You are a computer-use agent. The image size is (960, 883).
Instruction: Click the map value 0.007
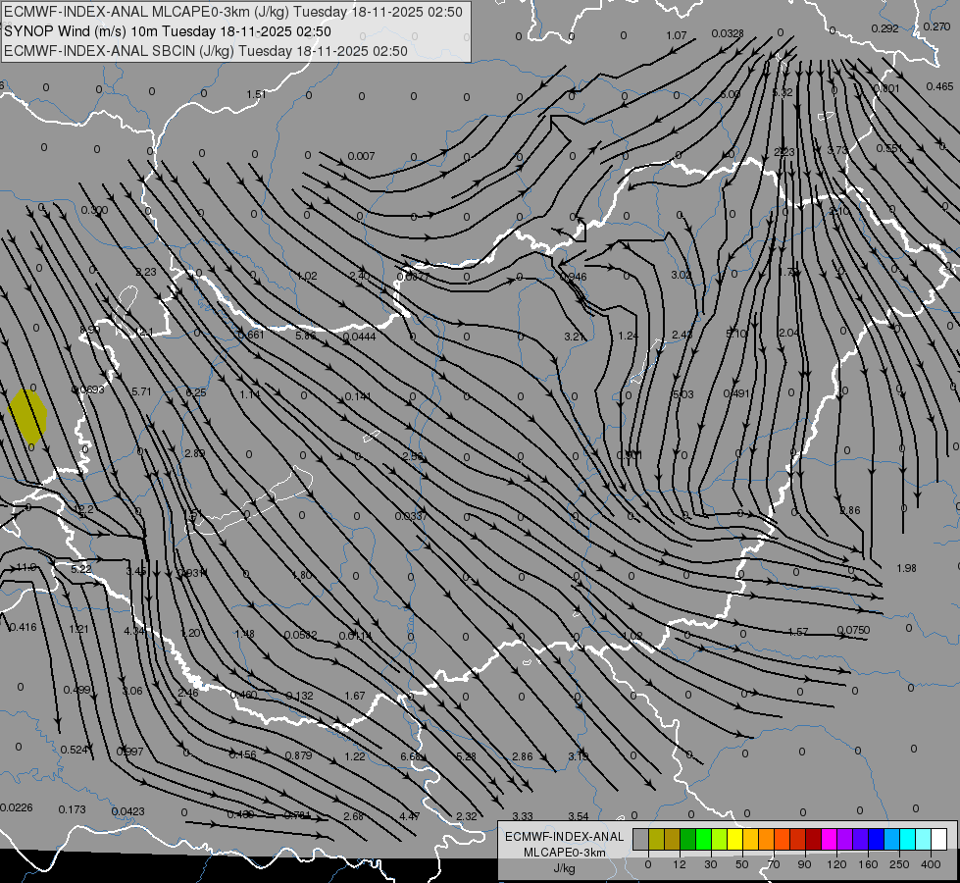361,156
